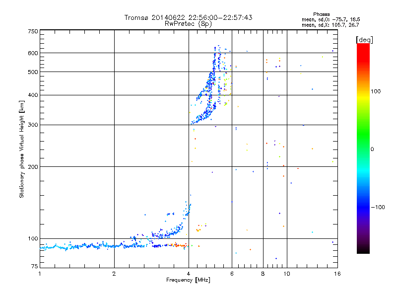The width and height of the screenshot is (397, 298).
Task: Click y-axis tick label '75'
Action: (35, 266)
